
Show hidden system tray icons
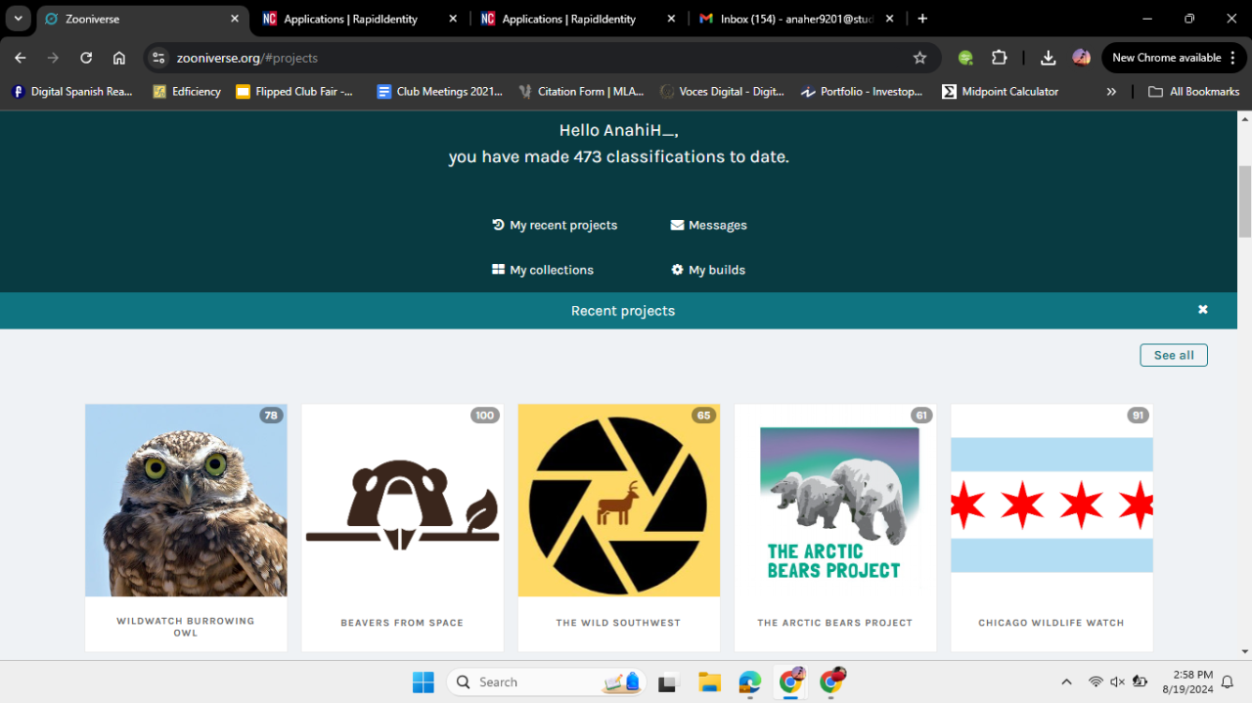[x=1066, y=681]
